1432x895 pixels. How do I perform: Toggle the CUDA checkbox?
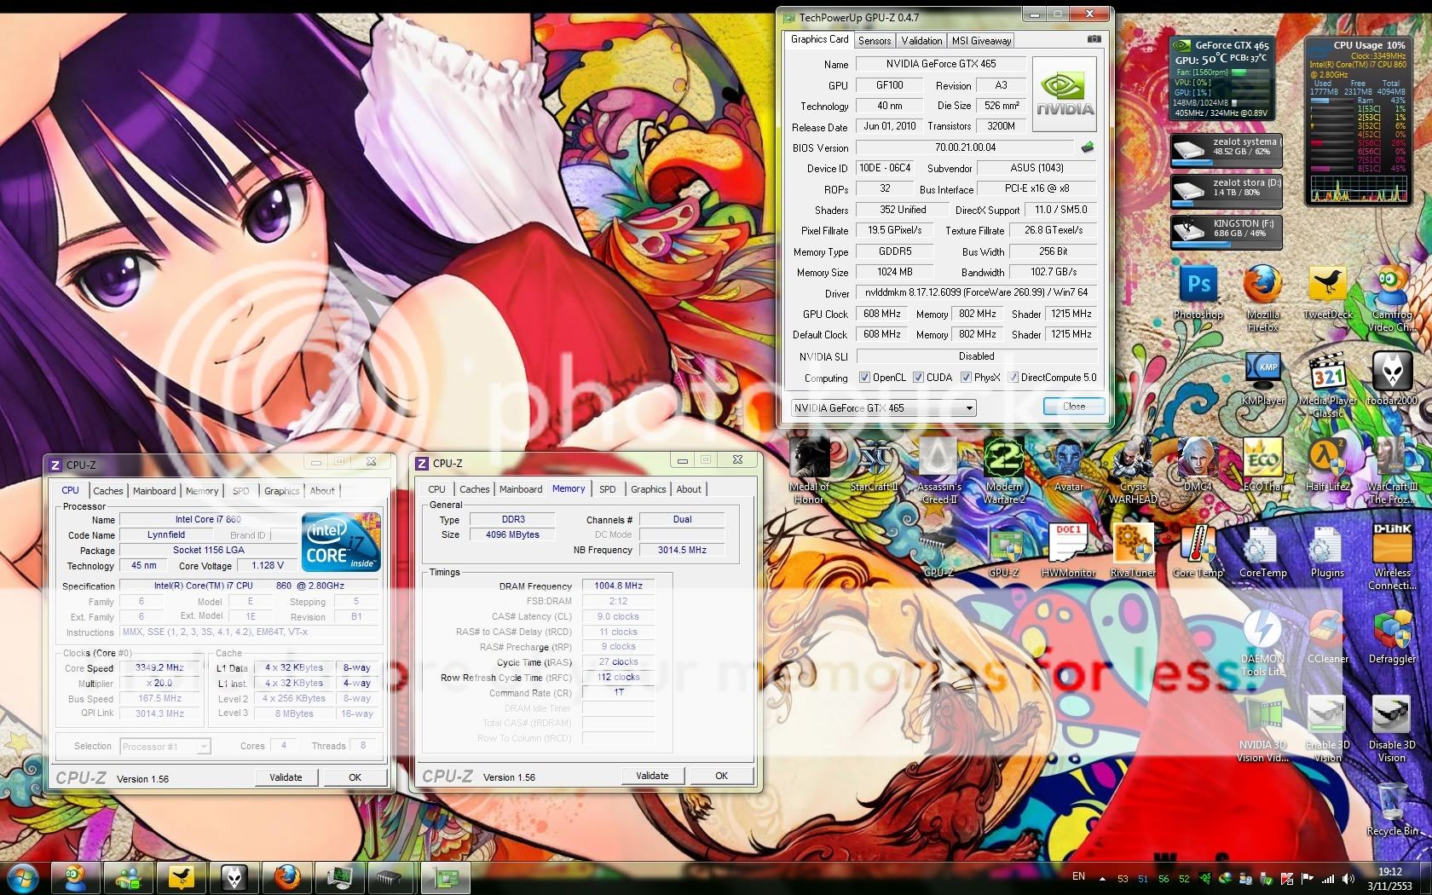918,378
